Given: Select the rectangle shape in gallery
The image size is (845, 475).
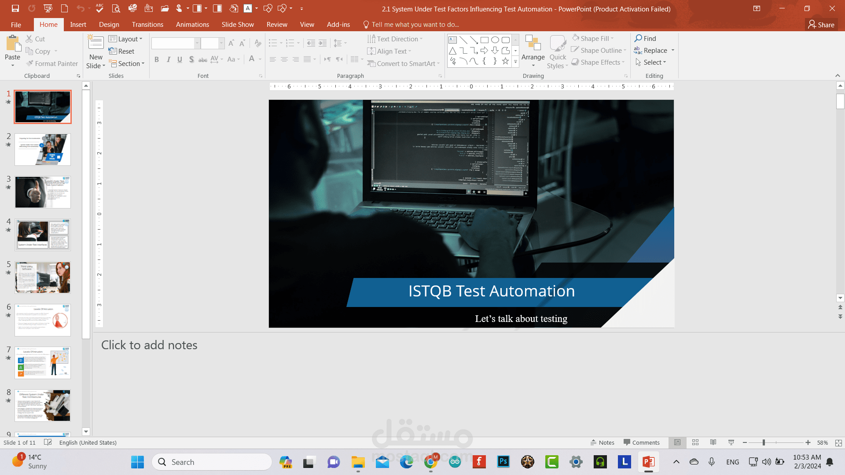Looking at the screenshot, I should (x=485, y=40).
